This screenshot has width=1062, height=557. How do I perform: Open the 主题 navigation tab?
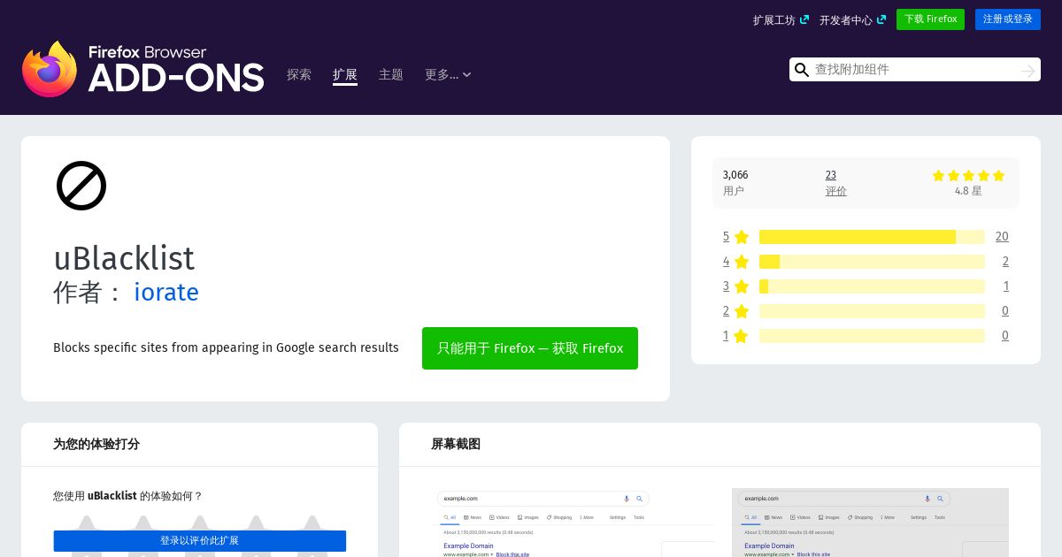point(391,75)
